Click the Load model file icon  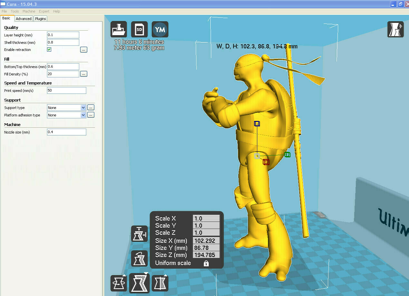[119, 30]
